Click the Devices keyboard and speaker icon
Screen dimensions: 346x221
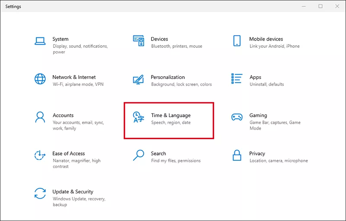point(138,41)
